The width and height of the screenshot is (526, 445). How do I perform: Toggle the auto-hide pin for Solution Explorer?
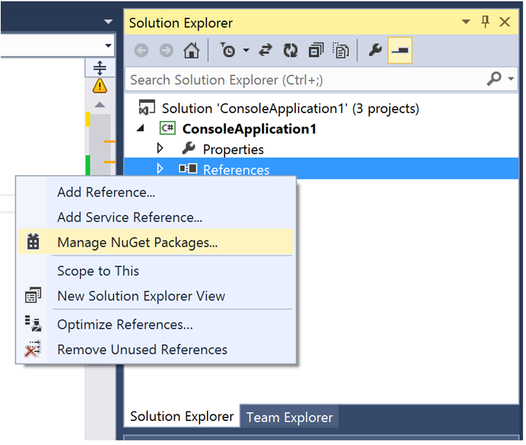[485, 23]
